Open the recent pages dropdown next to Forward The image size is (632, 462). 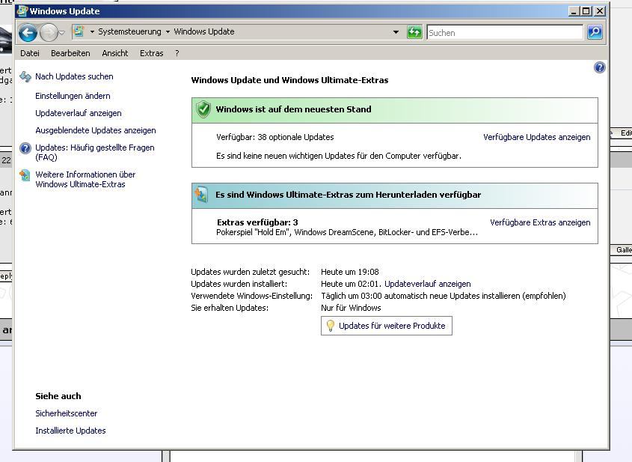62,33
